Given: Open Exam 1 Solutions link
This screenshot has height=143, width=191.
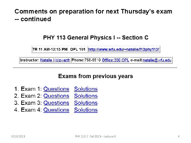Looking at the screenshot, I should (86, 89).
